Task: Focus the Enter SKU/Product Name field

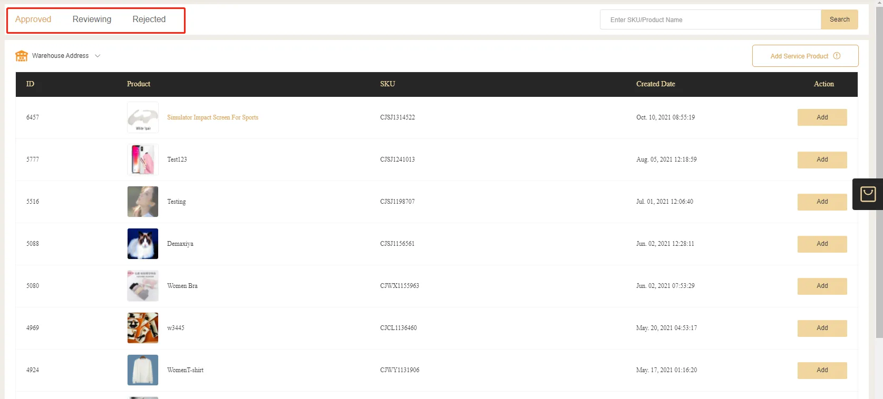Action: click(x=710, y=20)
